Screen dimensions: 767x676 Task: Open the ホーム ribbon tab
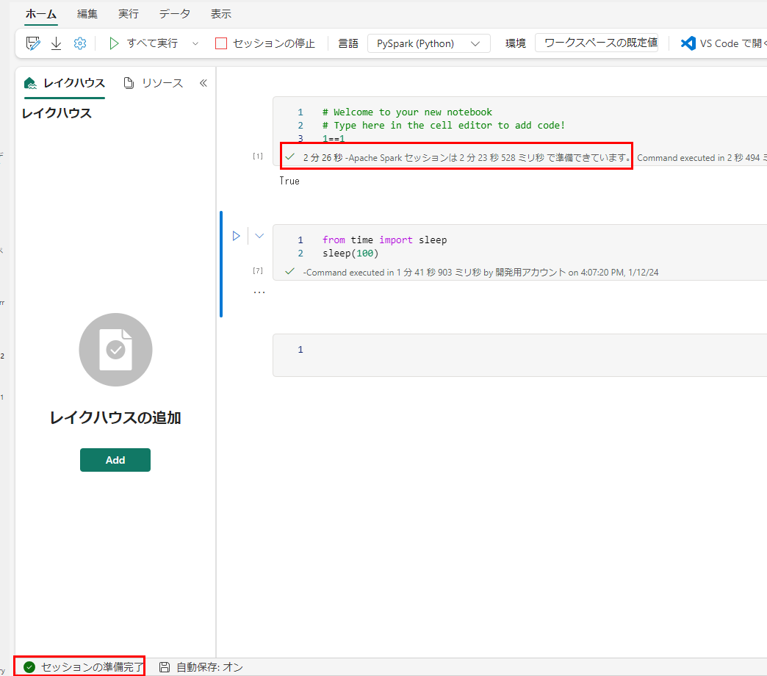pyautogui.click(x=40, y=14)
